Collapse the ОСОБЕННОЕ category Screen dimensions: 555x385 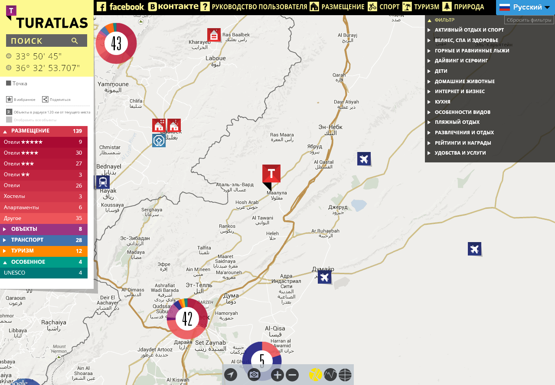point(44,262)
